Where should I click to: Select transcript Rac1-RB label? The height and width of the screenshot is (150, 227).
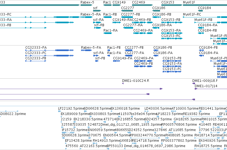[110, 14]
